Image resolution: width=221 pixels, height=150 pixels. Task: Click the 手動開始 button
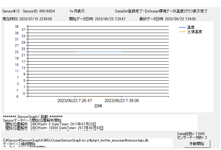(x=197, y=143)
